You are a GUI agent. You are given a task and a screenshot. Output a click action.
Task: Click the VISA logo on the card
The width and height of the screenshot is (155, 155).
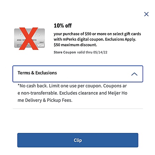click(41, 45)
